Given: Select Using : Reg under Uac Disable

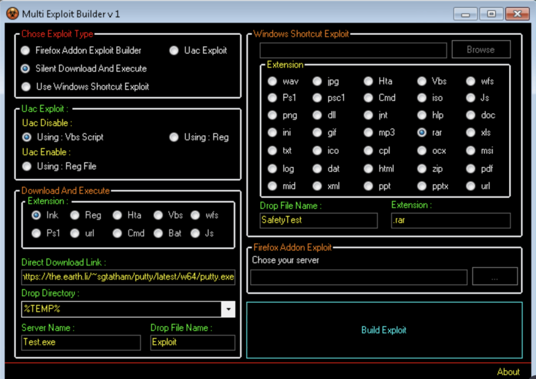Looking at the screenshot, I should click(174, 137).
